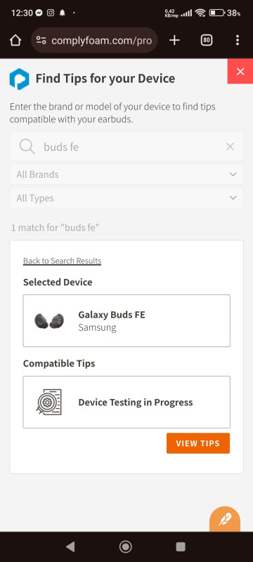Tap the magnifying glass search icon
Screen dimensions: 253x562
click(x=27, y=147)
